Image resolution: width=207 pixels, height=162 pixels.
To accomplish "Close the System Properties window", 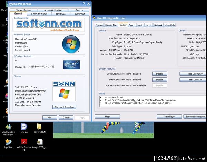I will [x=88, y=4].
